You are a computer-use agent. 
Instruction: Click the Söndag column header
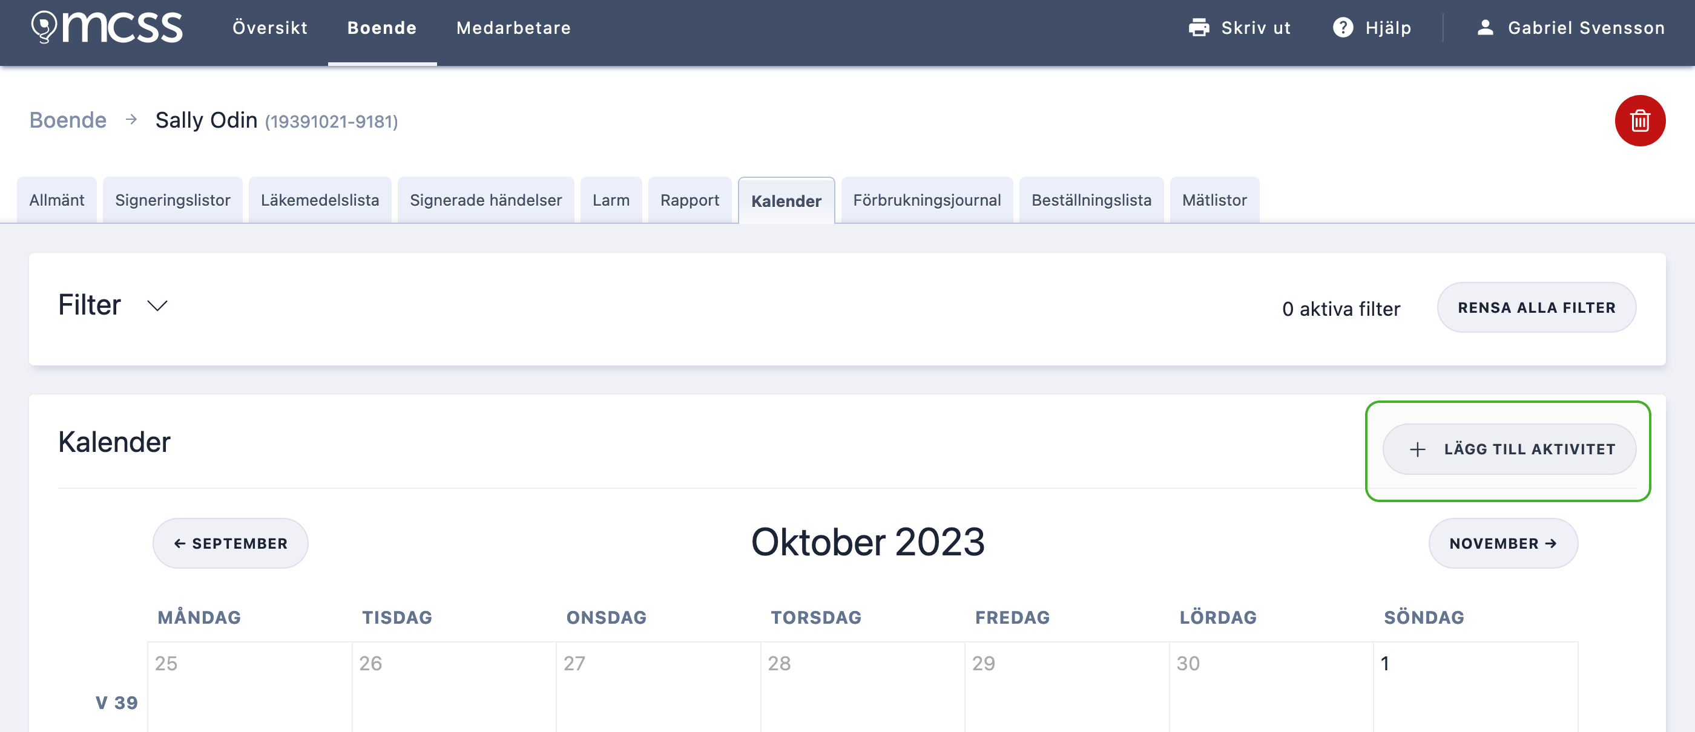coord(1424,617)
